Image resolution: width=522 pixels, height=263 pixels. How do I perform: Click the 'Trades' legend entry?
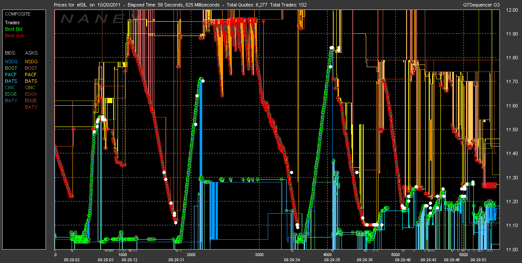click(x=12, y=23)
